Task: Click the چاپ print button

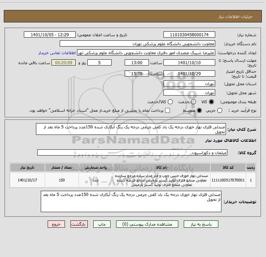Action: (x=102, y=224)
